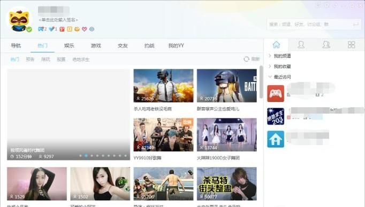Click the signature placeholder under username
The width and height of the screenshot is (365, 207).
58,20
